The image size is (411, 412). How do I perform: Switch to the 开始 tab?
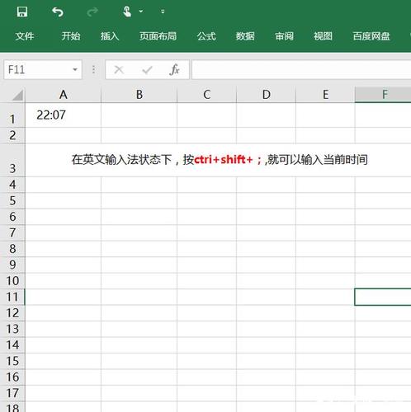pos(71,36)
